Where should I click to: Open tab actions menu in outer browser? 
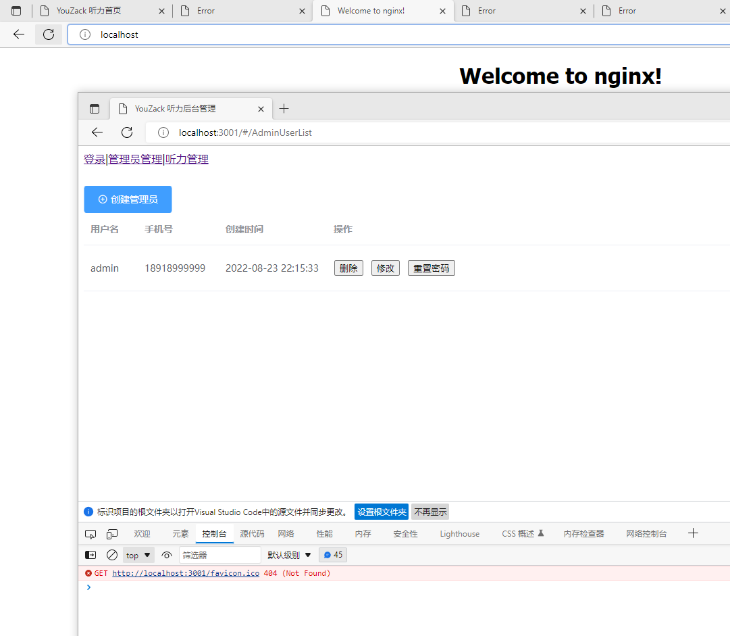coord(16,11)
